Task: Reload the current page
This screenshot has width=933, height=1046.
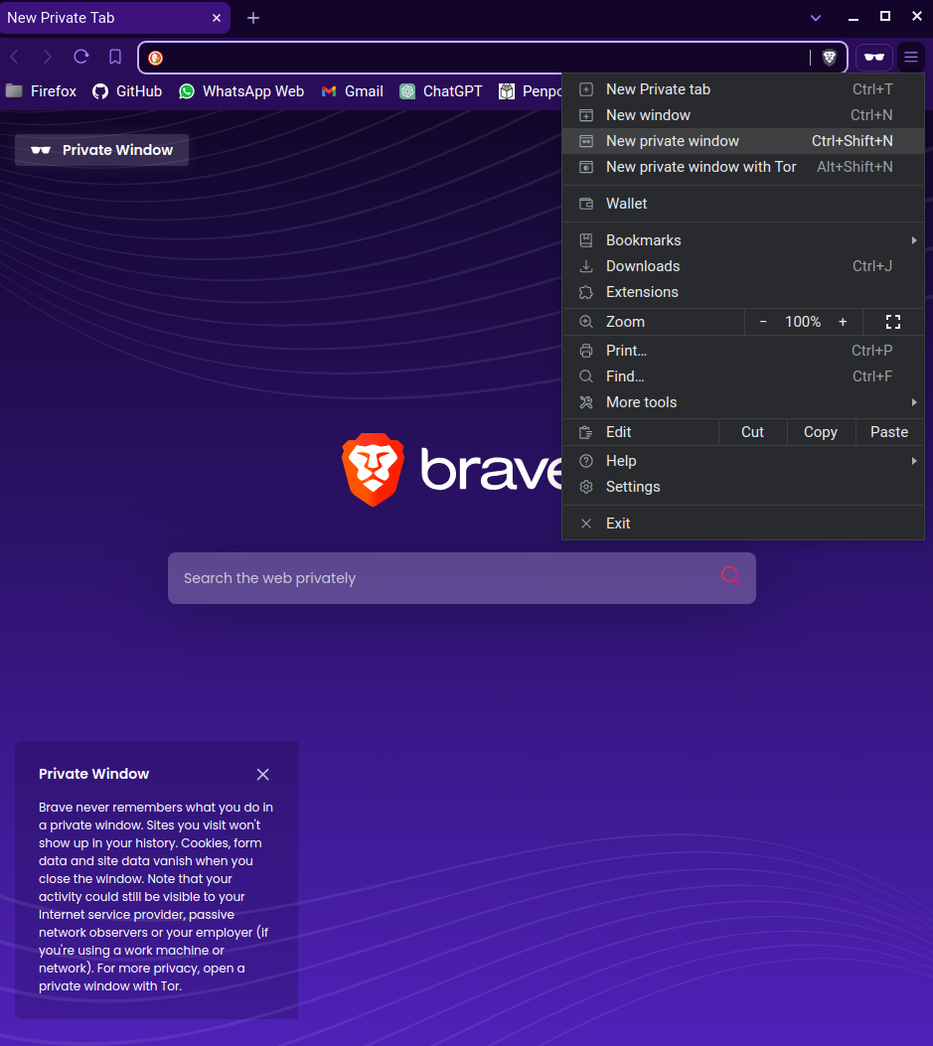Action: (81, 58)
